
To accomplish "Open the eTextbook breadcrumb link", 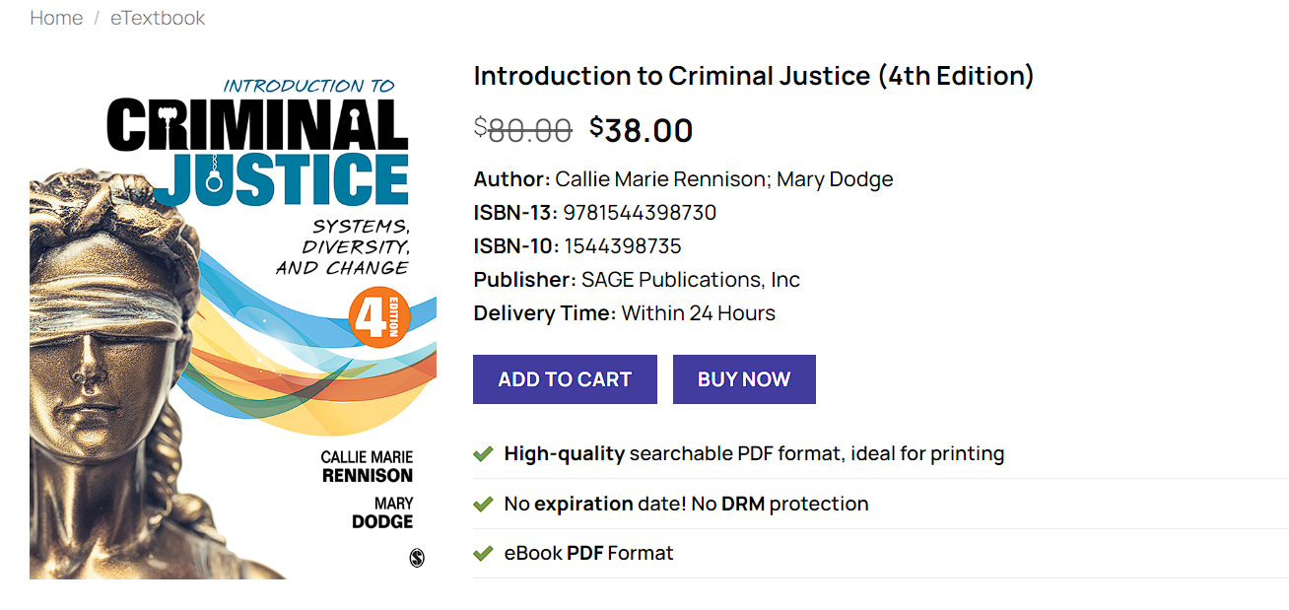I will [158, 18].
